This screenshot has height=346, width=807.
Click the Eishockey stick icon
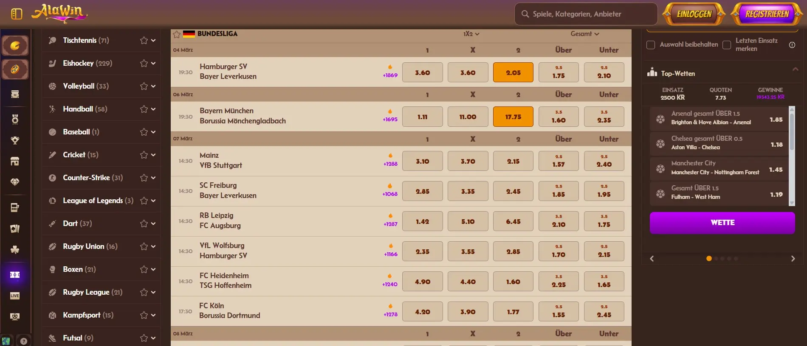coord(52,63)
